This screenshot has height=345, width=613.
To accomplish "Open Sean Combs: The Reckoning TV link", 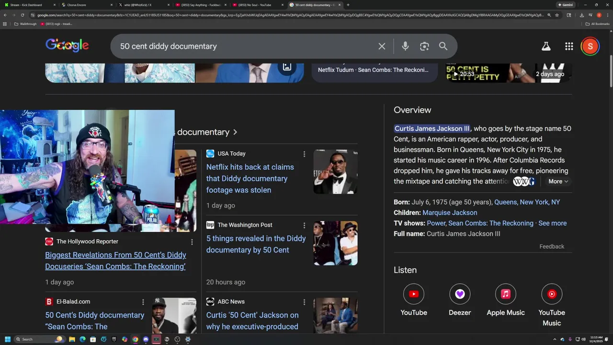I will (490, 223).
